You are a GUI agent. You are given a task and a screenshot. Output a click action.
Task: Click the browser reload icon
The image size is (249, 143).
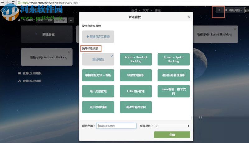[x=13, y=2]
